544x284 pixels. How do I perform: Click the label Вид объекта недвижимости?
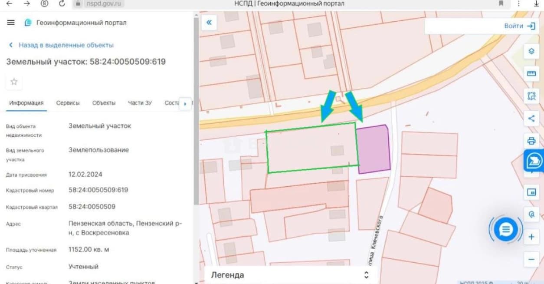coord(24,131)
